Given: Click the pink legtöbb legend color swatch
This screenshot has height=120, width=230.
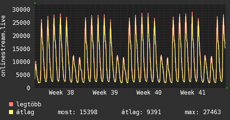Looking at the screenshot, I should pos(11,104).
